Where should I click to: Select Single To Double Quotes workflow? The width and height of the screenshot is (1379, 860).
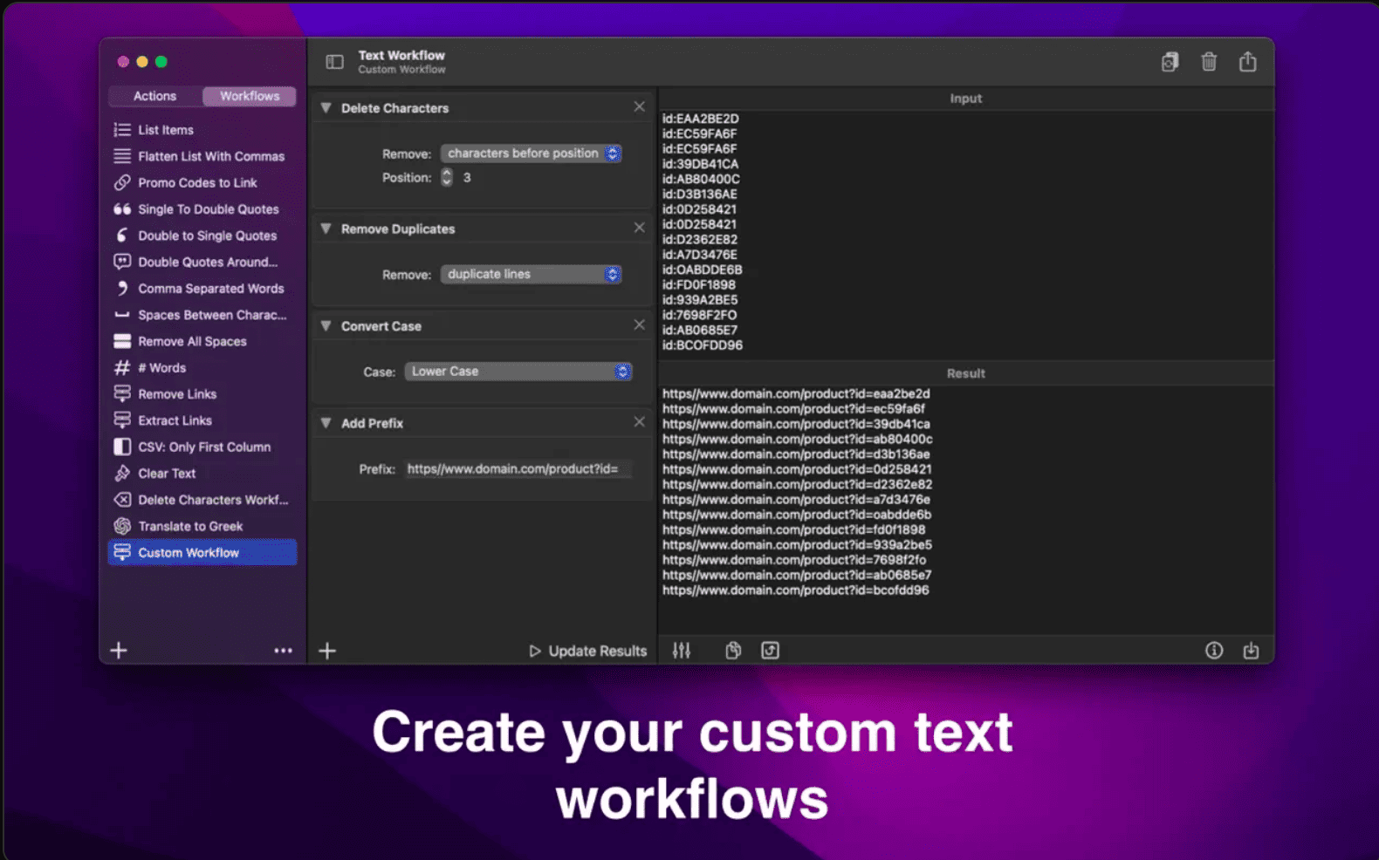(x=202, y=209)
